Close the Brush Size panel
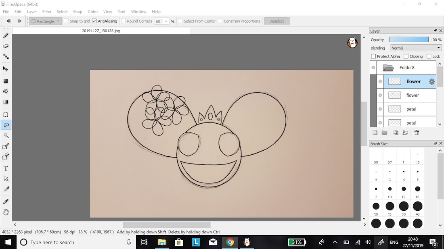 [x=441, y=143]
